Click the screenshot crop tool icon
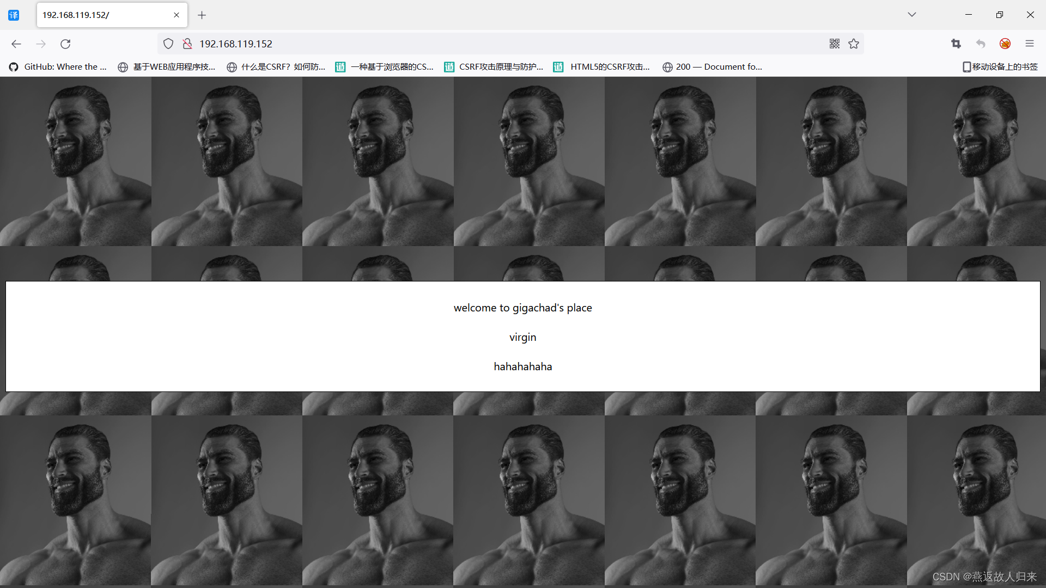Image resolution: width=1046 pixels, height=588 pixels. tap(956, 44)
